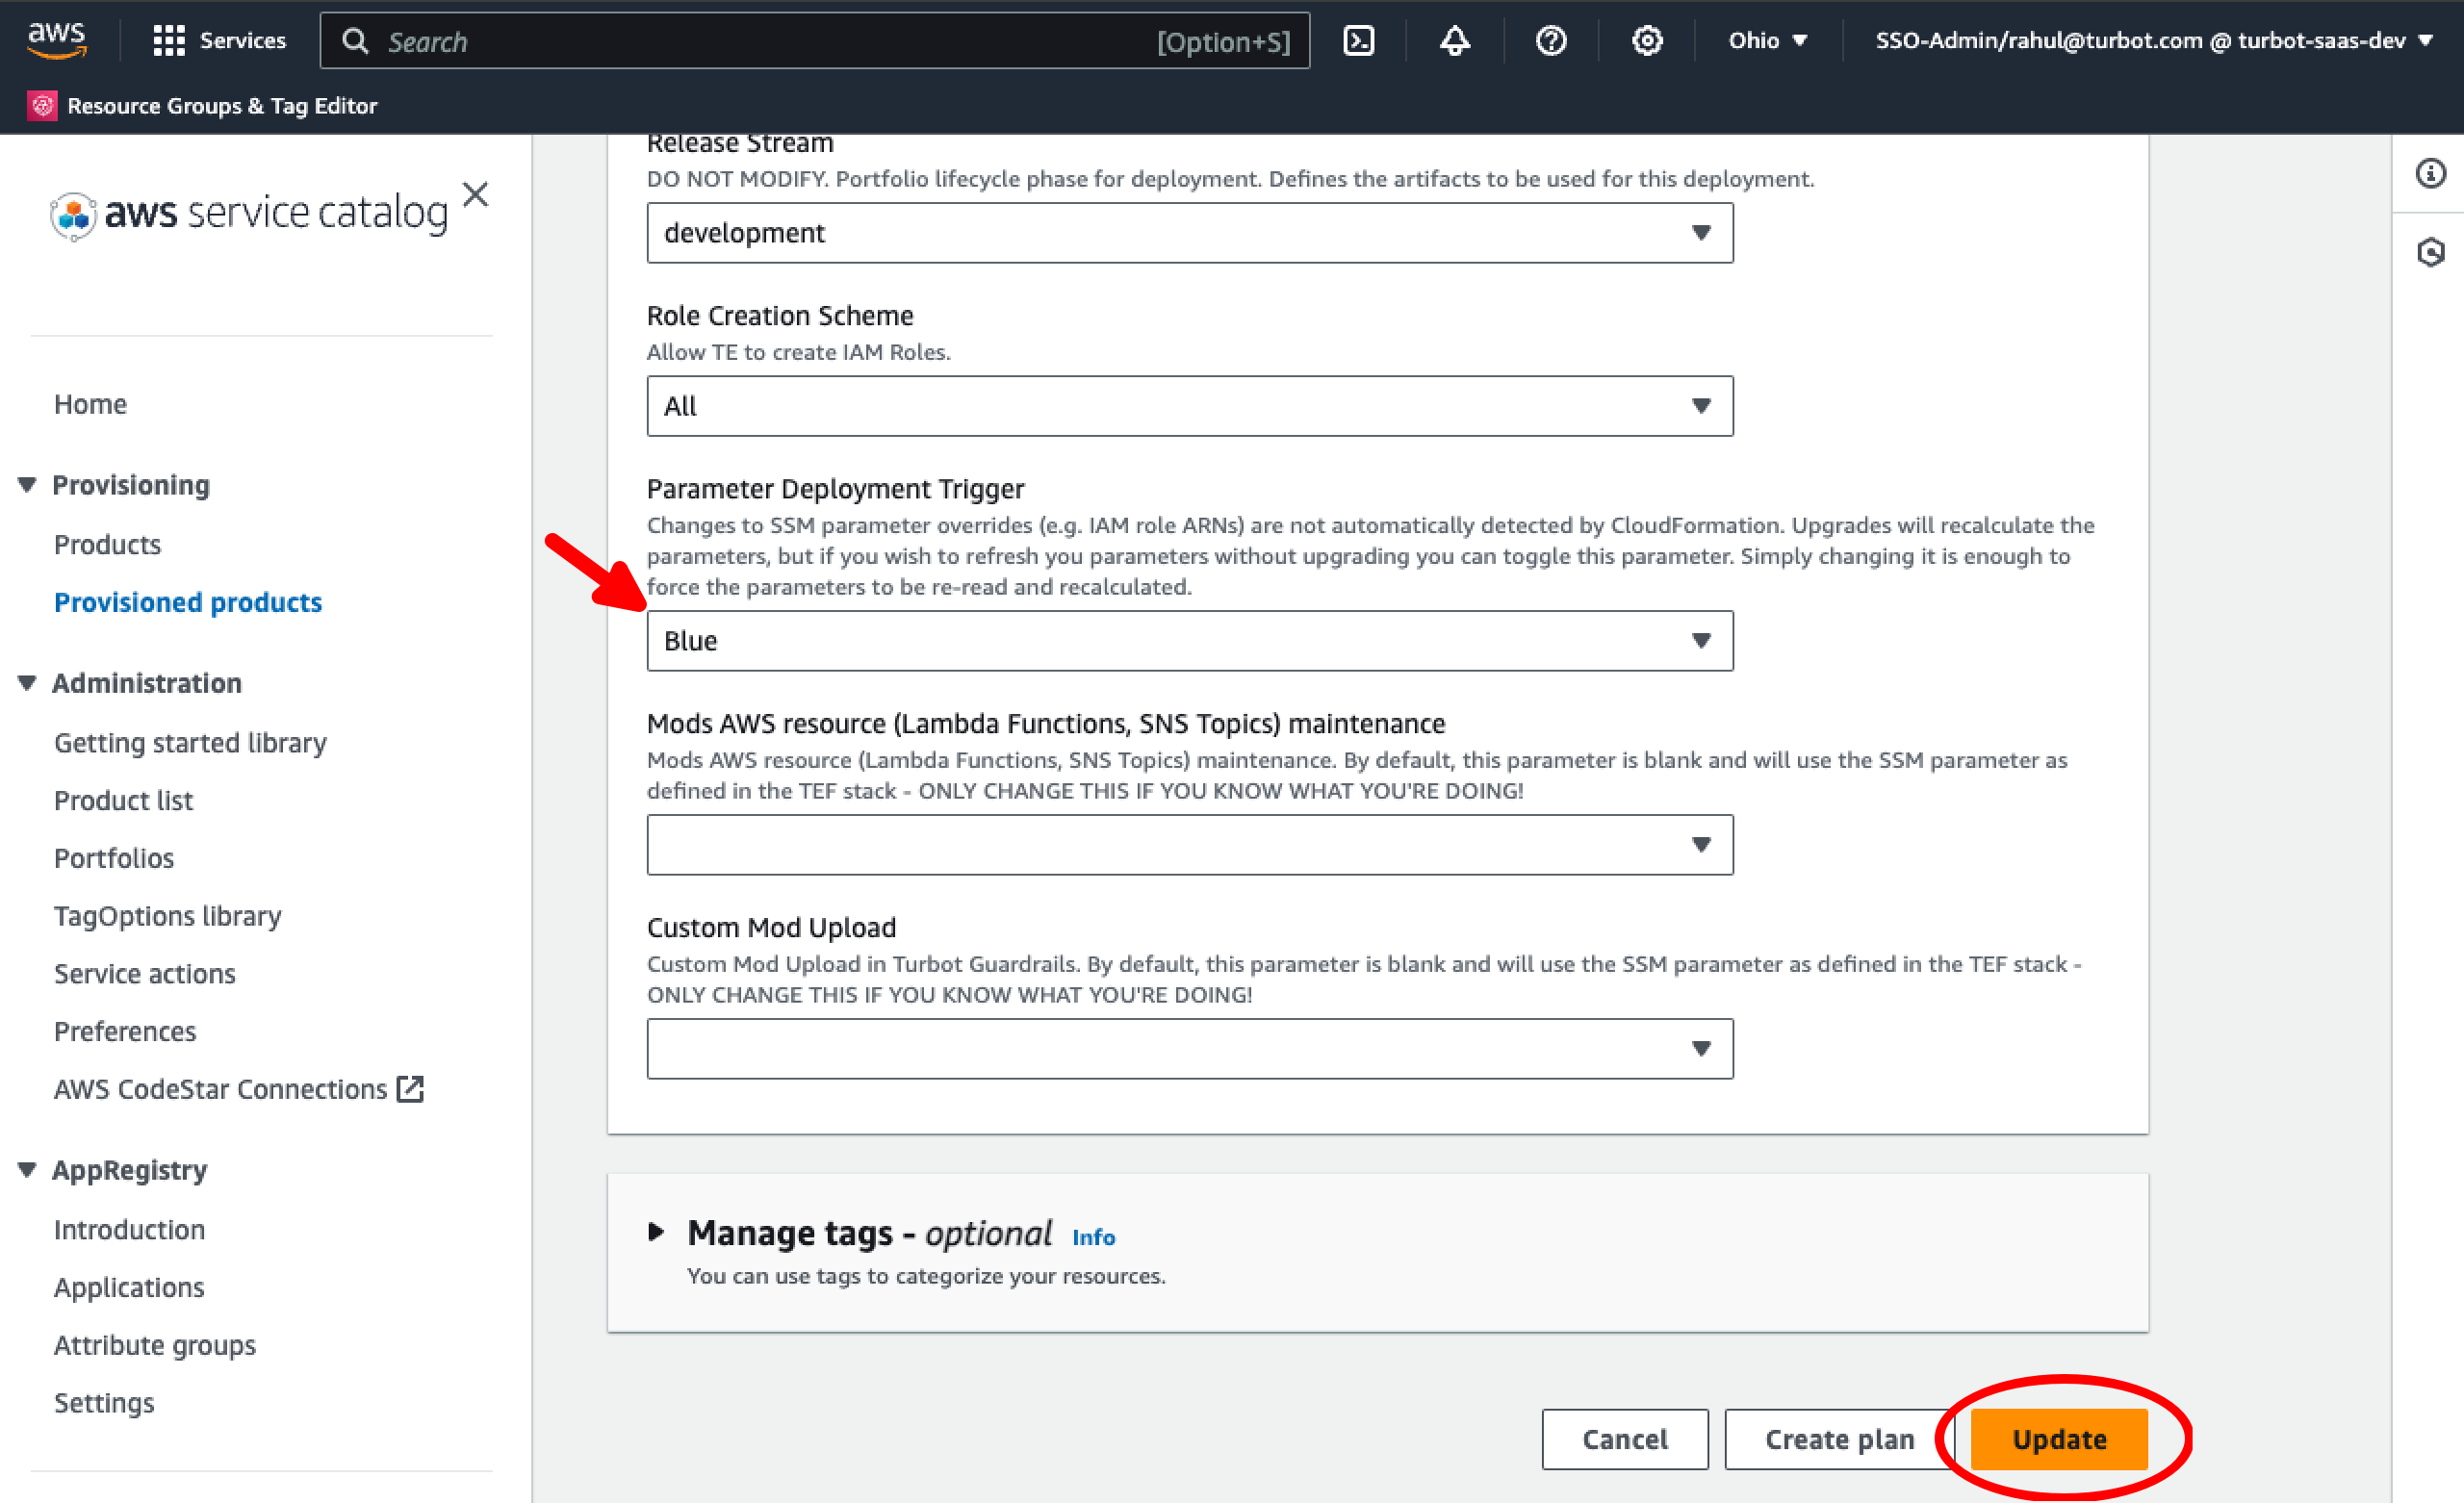The image size is (2464, 1503).
Task: Select Products under Provisioning
Action: (107, 544)
